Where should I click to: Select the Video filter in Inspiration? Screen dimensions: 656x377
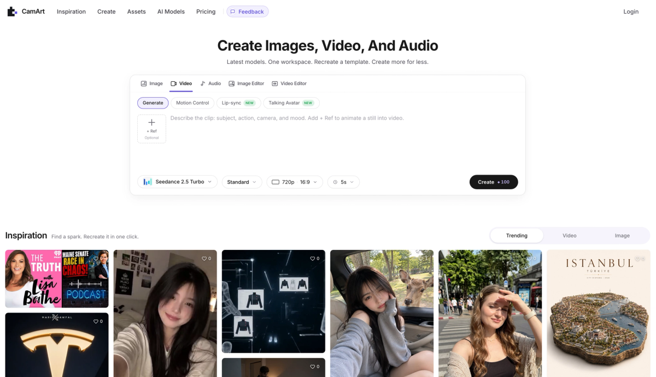click(x=570, y=236)
